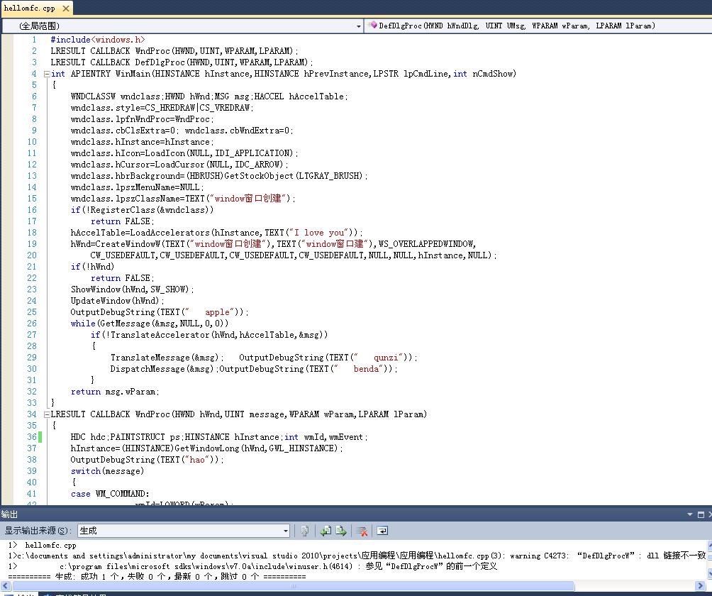Click the warning C4273 output line

(x=357, y=556)
